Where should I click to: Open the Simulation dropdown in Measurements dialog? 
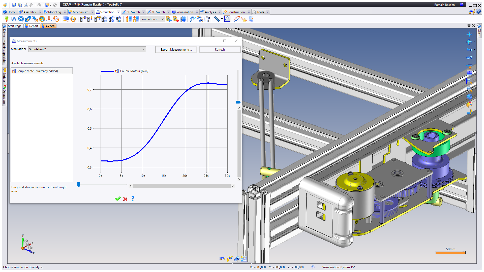(143, 49)
